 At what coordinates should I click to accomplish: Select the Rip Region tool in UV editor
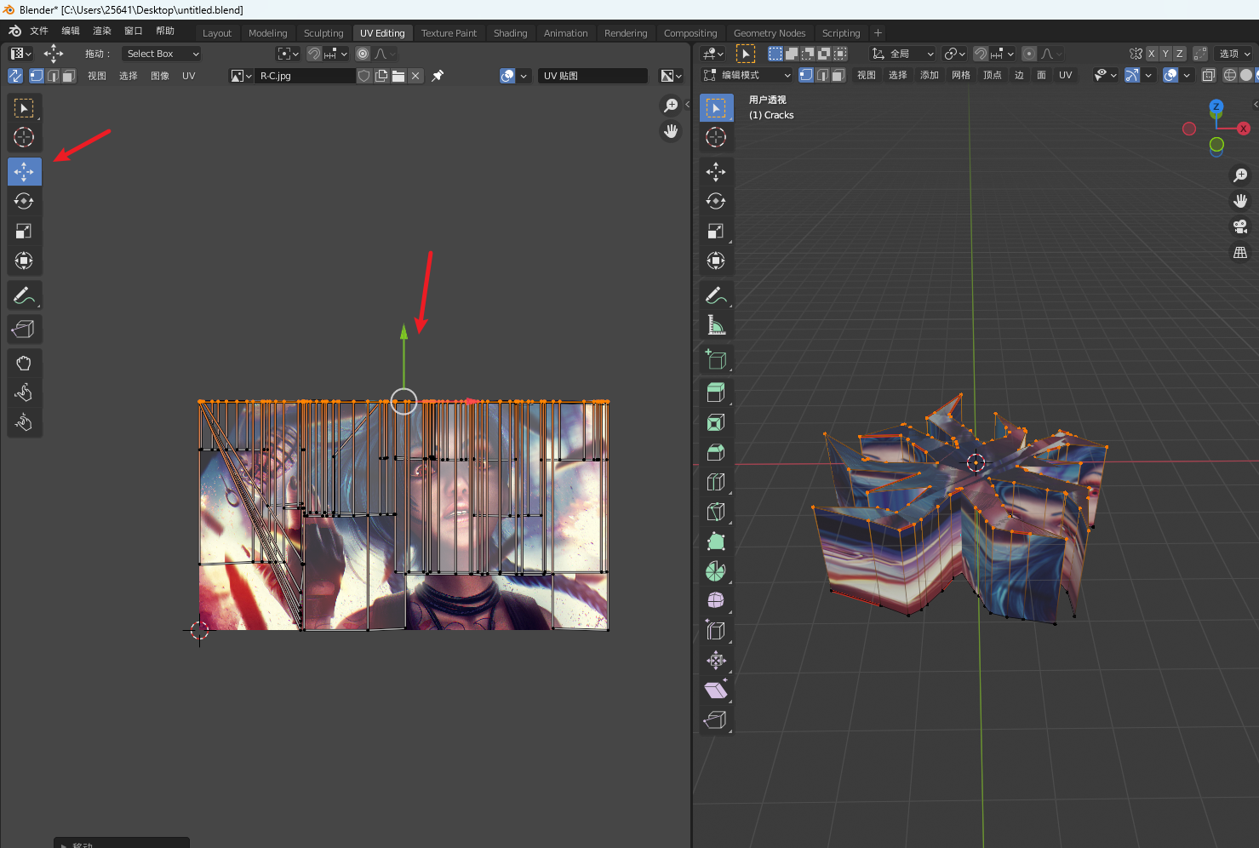(x=24, y=329)
